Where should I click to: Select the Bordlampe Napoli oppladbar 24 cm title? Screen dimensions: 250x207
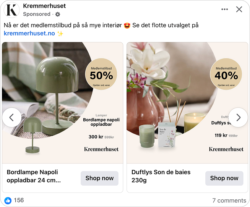pyautogui.click(x=34, y=176)
